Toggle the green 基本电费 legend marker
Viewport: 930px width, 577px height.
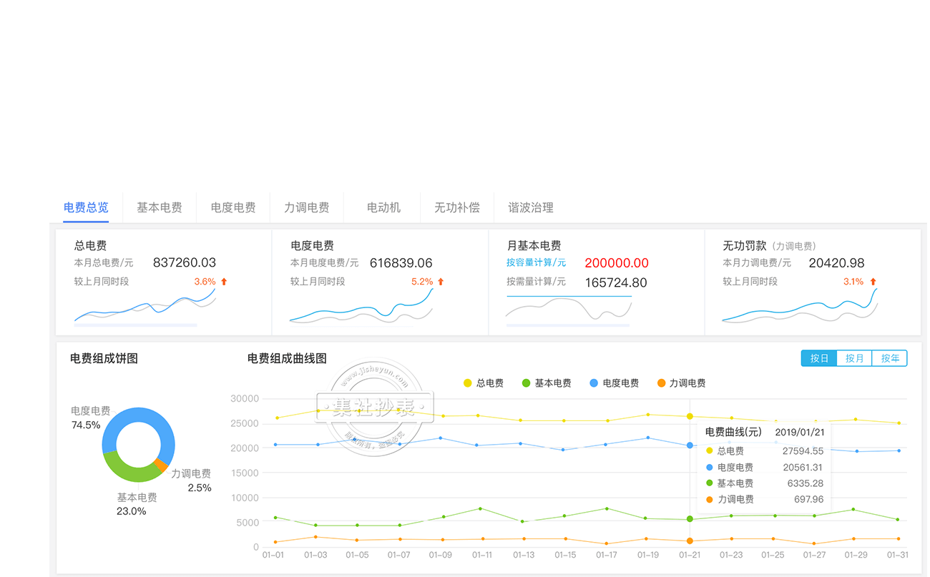[526, 383]
